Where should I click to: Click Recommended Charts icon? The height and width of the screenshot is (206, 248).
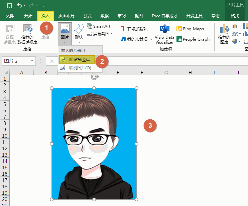click(x=224, y=34)
